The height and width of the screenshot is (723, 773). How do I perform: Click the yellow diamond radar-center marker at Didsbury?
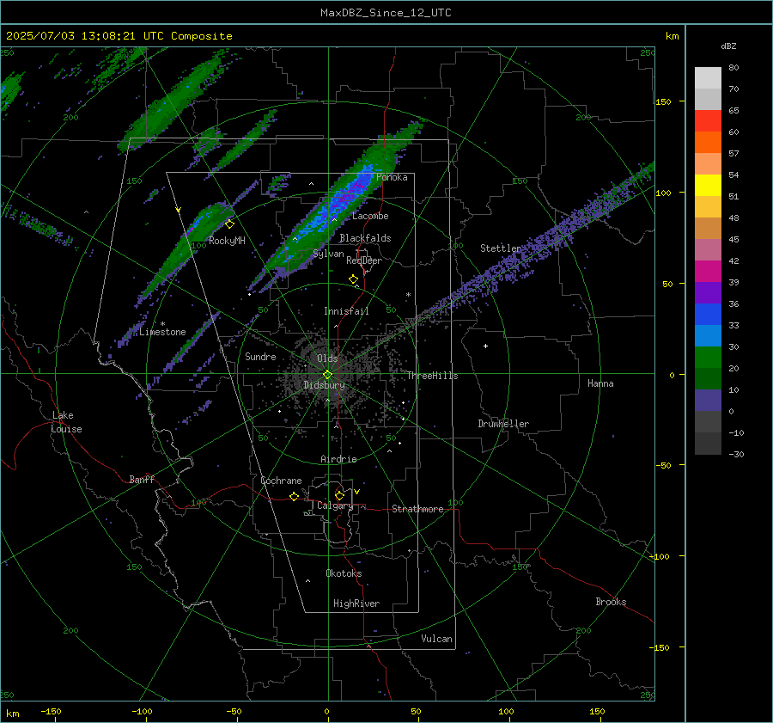coord(328,375)
